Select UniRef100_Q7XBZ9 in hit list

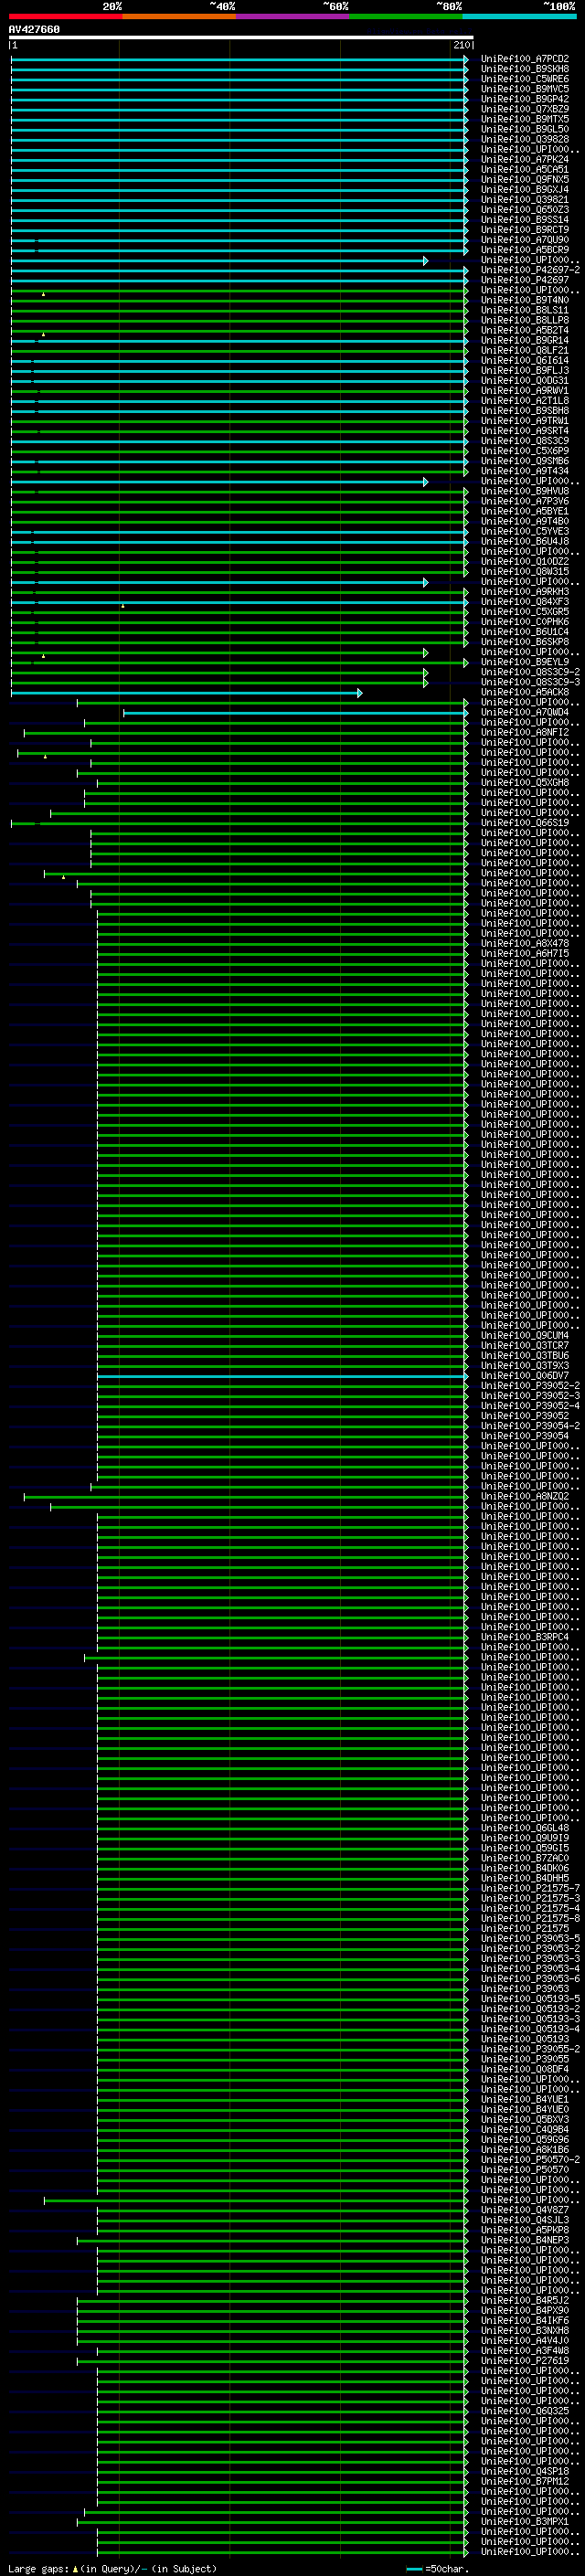click(525, 109)
